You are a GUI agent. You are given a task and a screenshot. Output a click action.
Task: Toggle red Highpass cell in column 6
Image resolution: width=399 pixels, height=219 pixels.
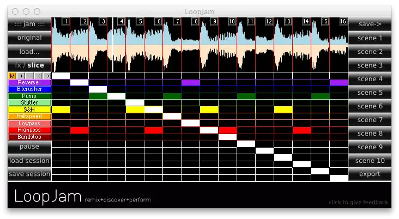pyautogui.click(x=154, y=130)
